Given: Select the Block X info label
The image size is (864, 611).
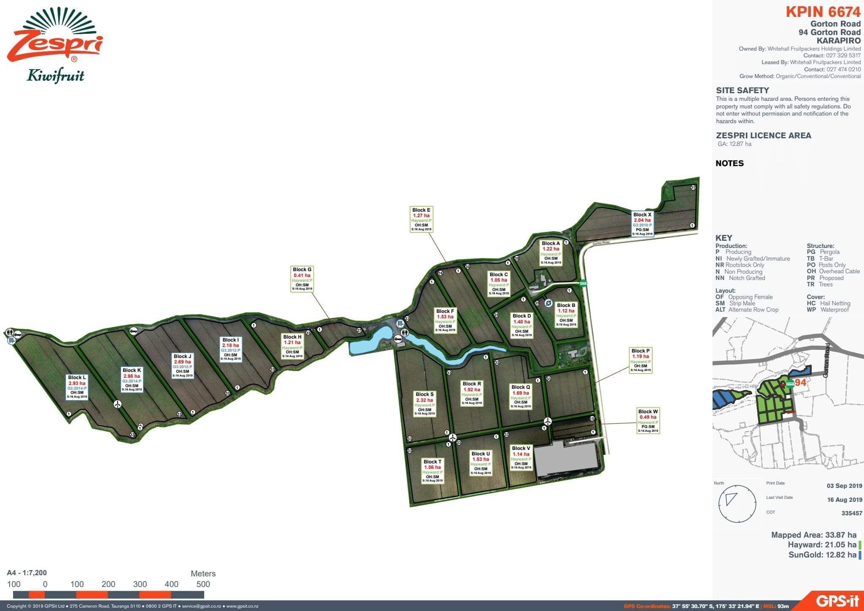Looking at the screenshot, I should pos(642,224).
